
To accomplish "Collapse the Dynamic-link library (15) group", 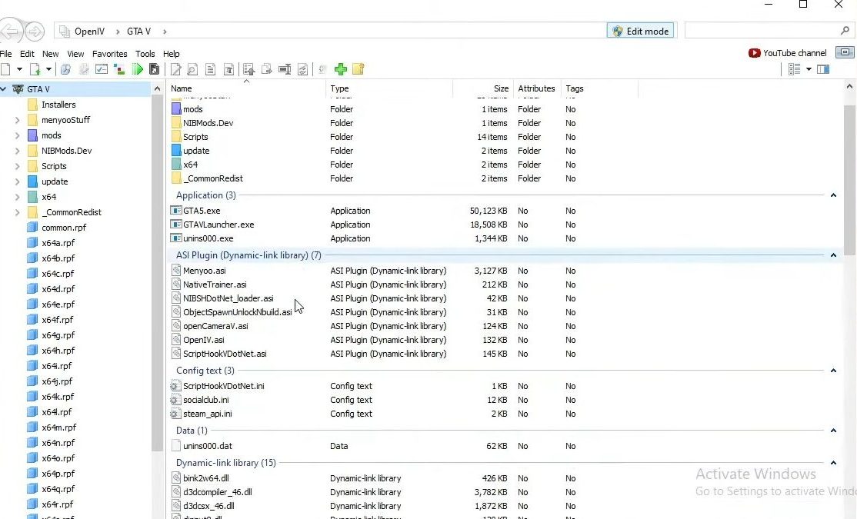I will point(833,463).
